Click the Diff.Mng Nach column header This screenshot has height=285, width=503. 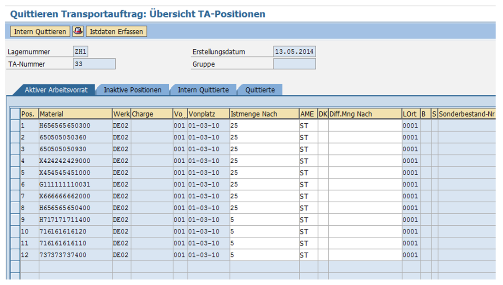tap(364, 114)
